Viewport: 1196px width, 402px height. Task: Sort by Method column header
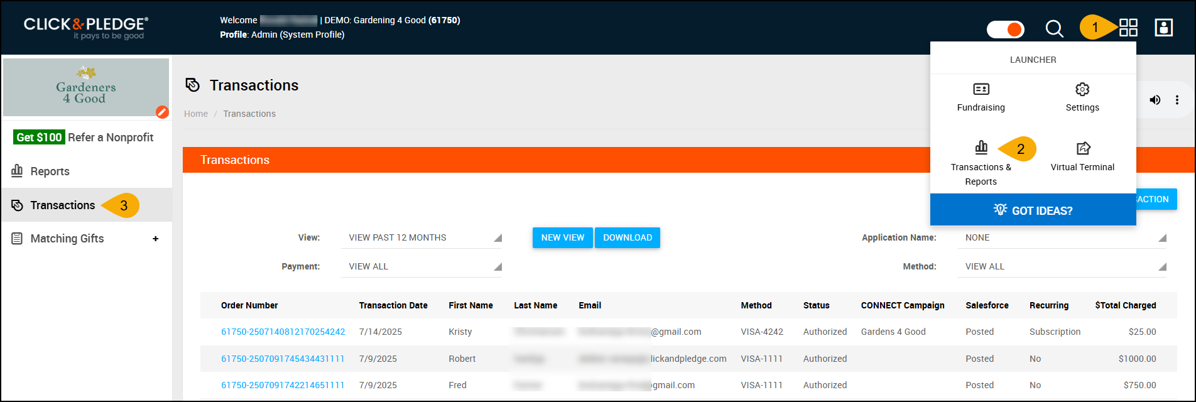click(756, 305)
